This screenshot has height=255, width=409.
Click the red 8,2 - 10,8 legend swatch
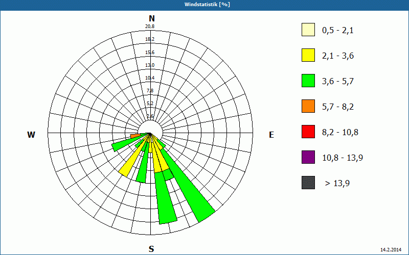(x=308, y=132)
